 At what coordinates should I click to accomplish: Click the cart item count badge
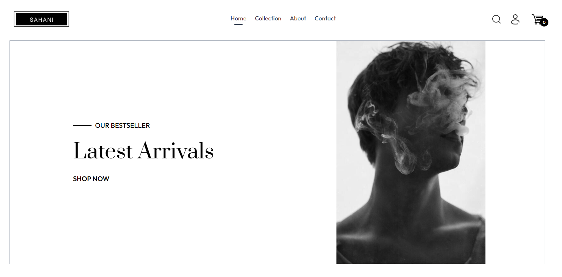544,22
